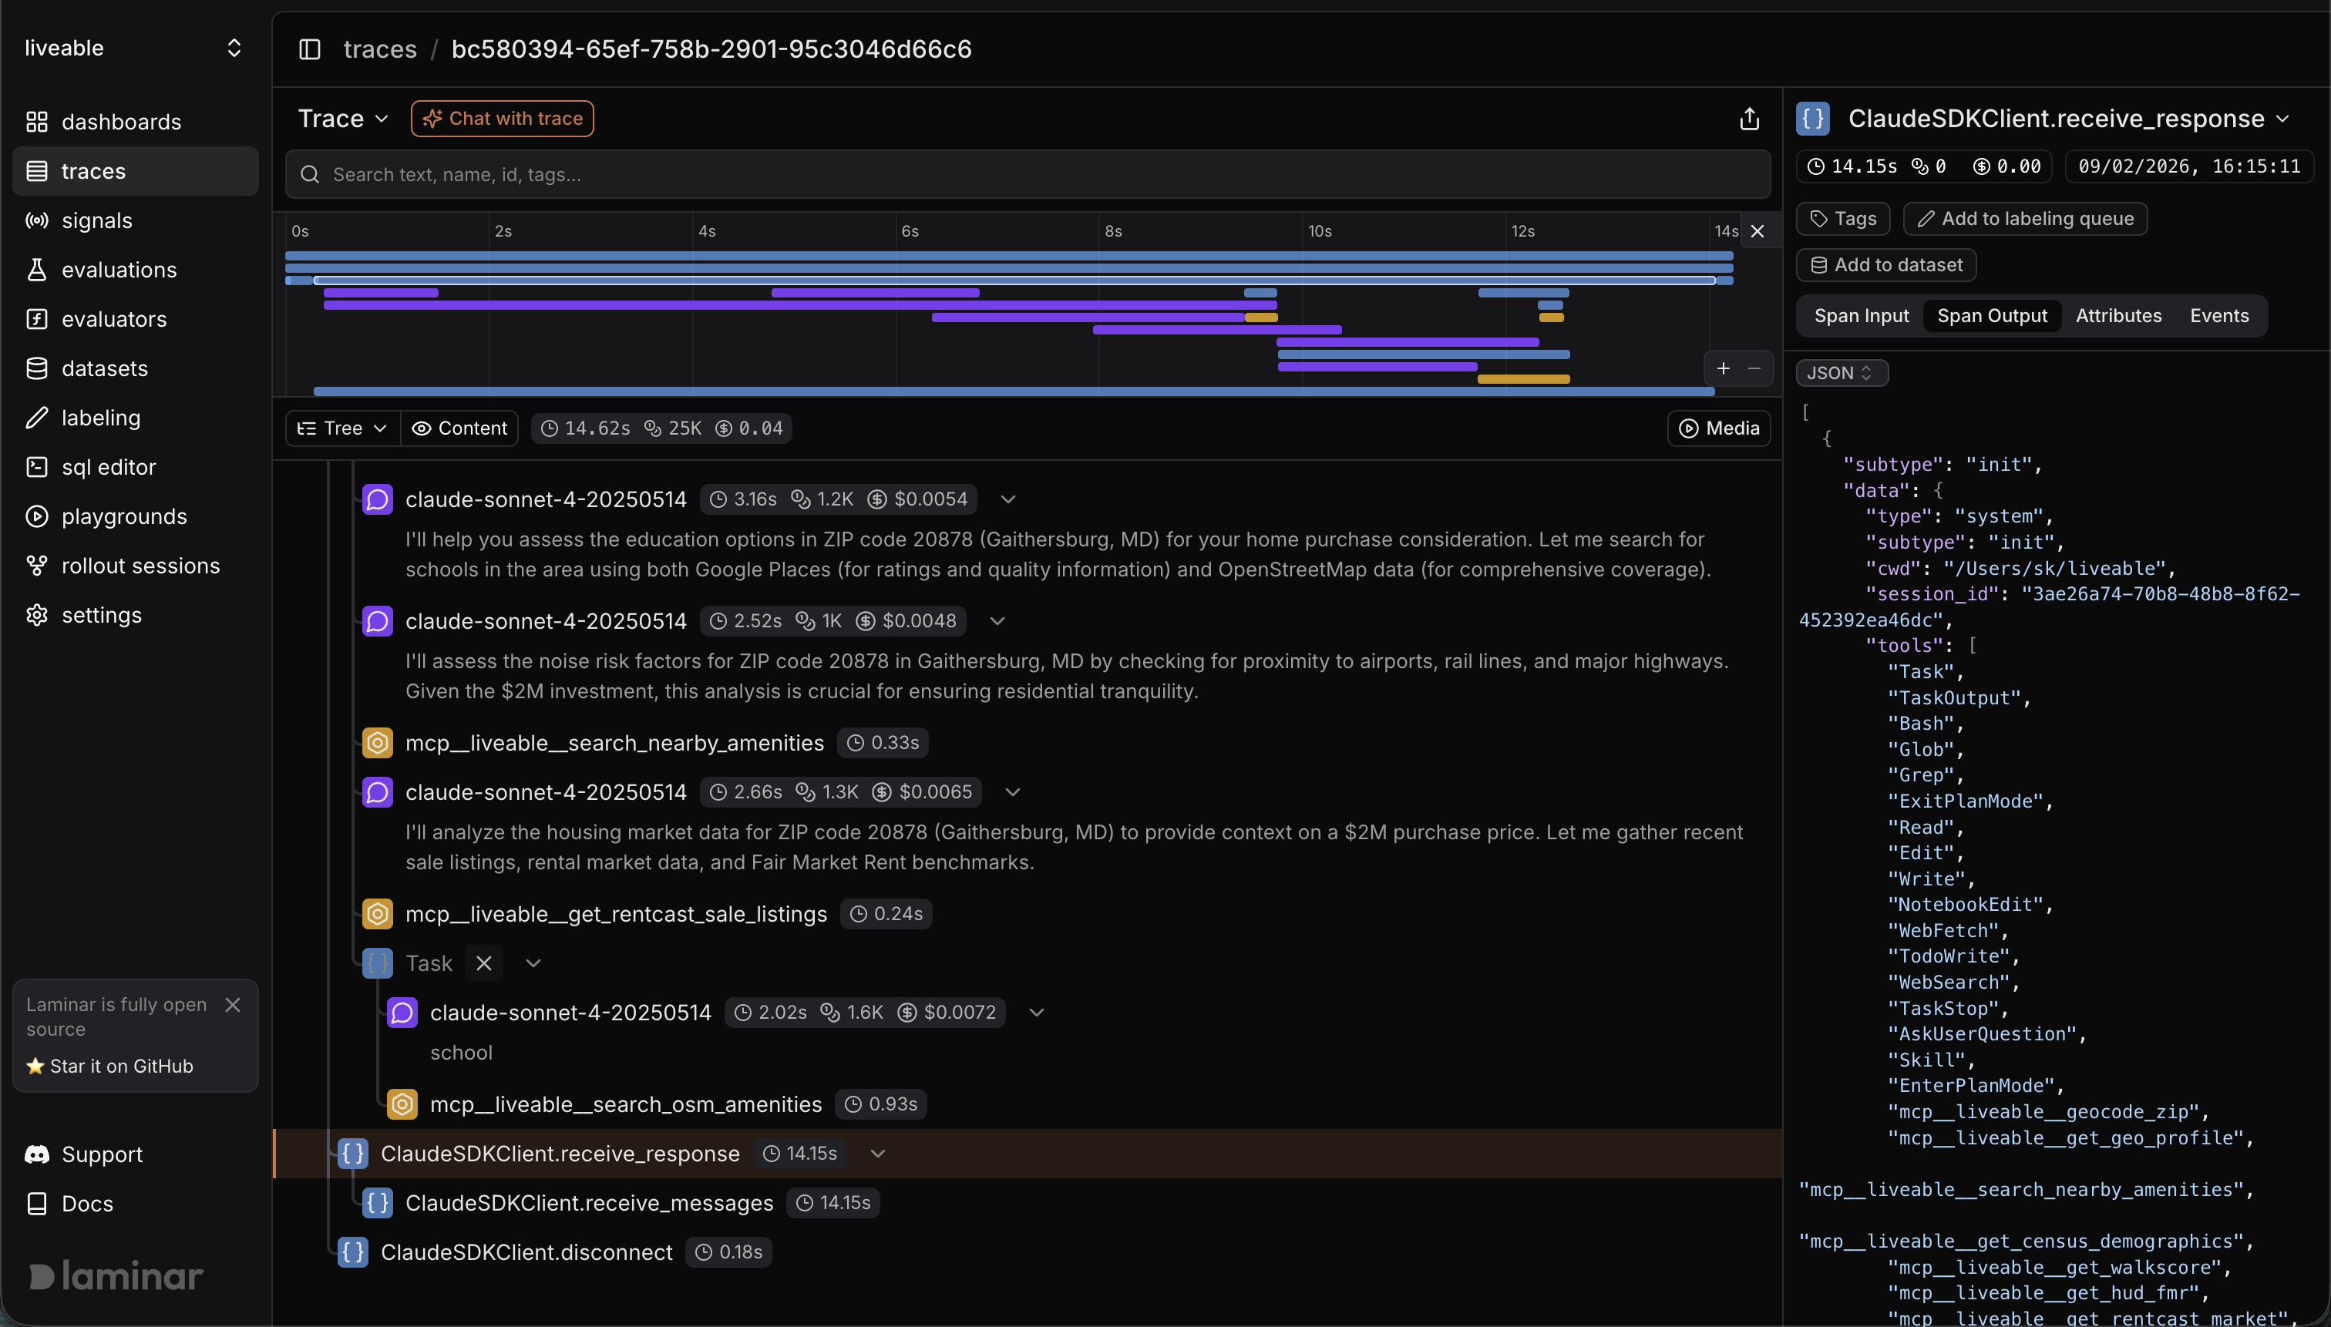Select ClaudeSDKClient.disconnect span icon
2331x1327 pixels.
(x=353, y=1252)
